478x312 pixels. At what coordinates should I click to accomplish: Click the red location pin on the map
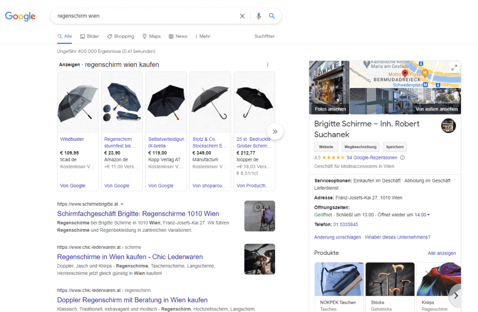pyautogui.click(x=405, y=73)
